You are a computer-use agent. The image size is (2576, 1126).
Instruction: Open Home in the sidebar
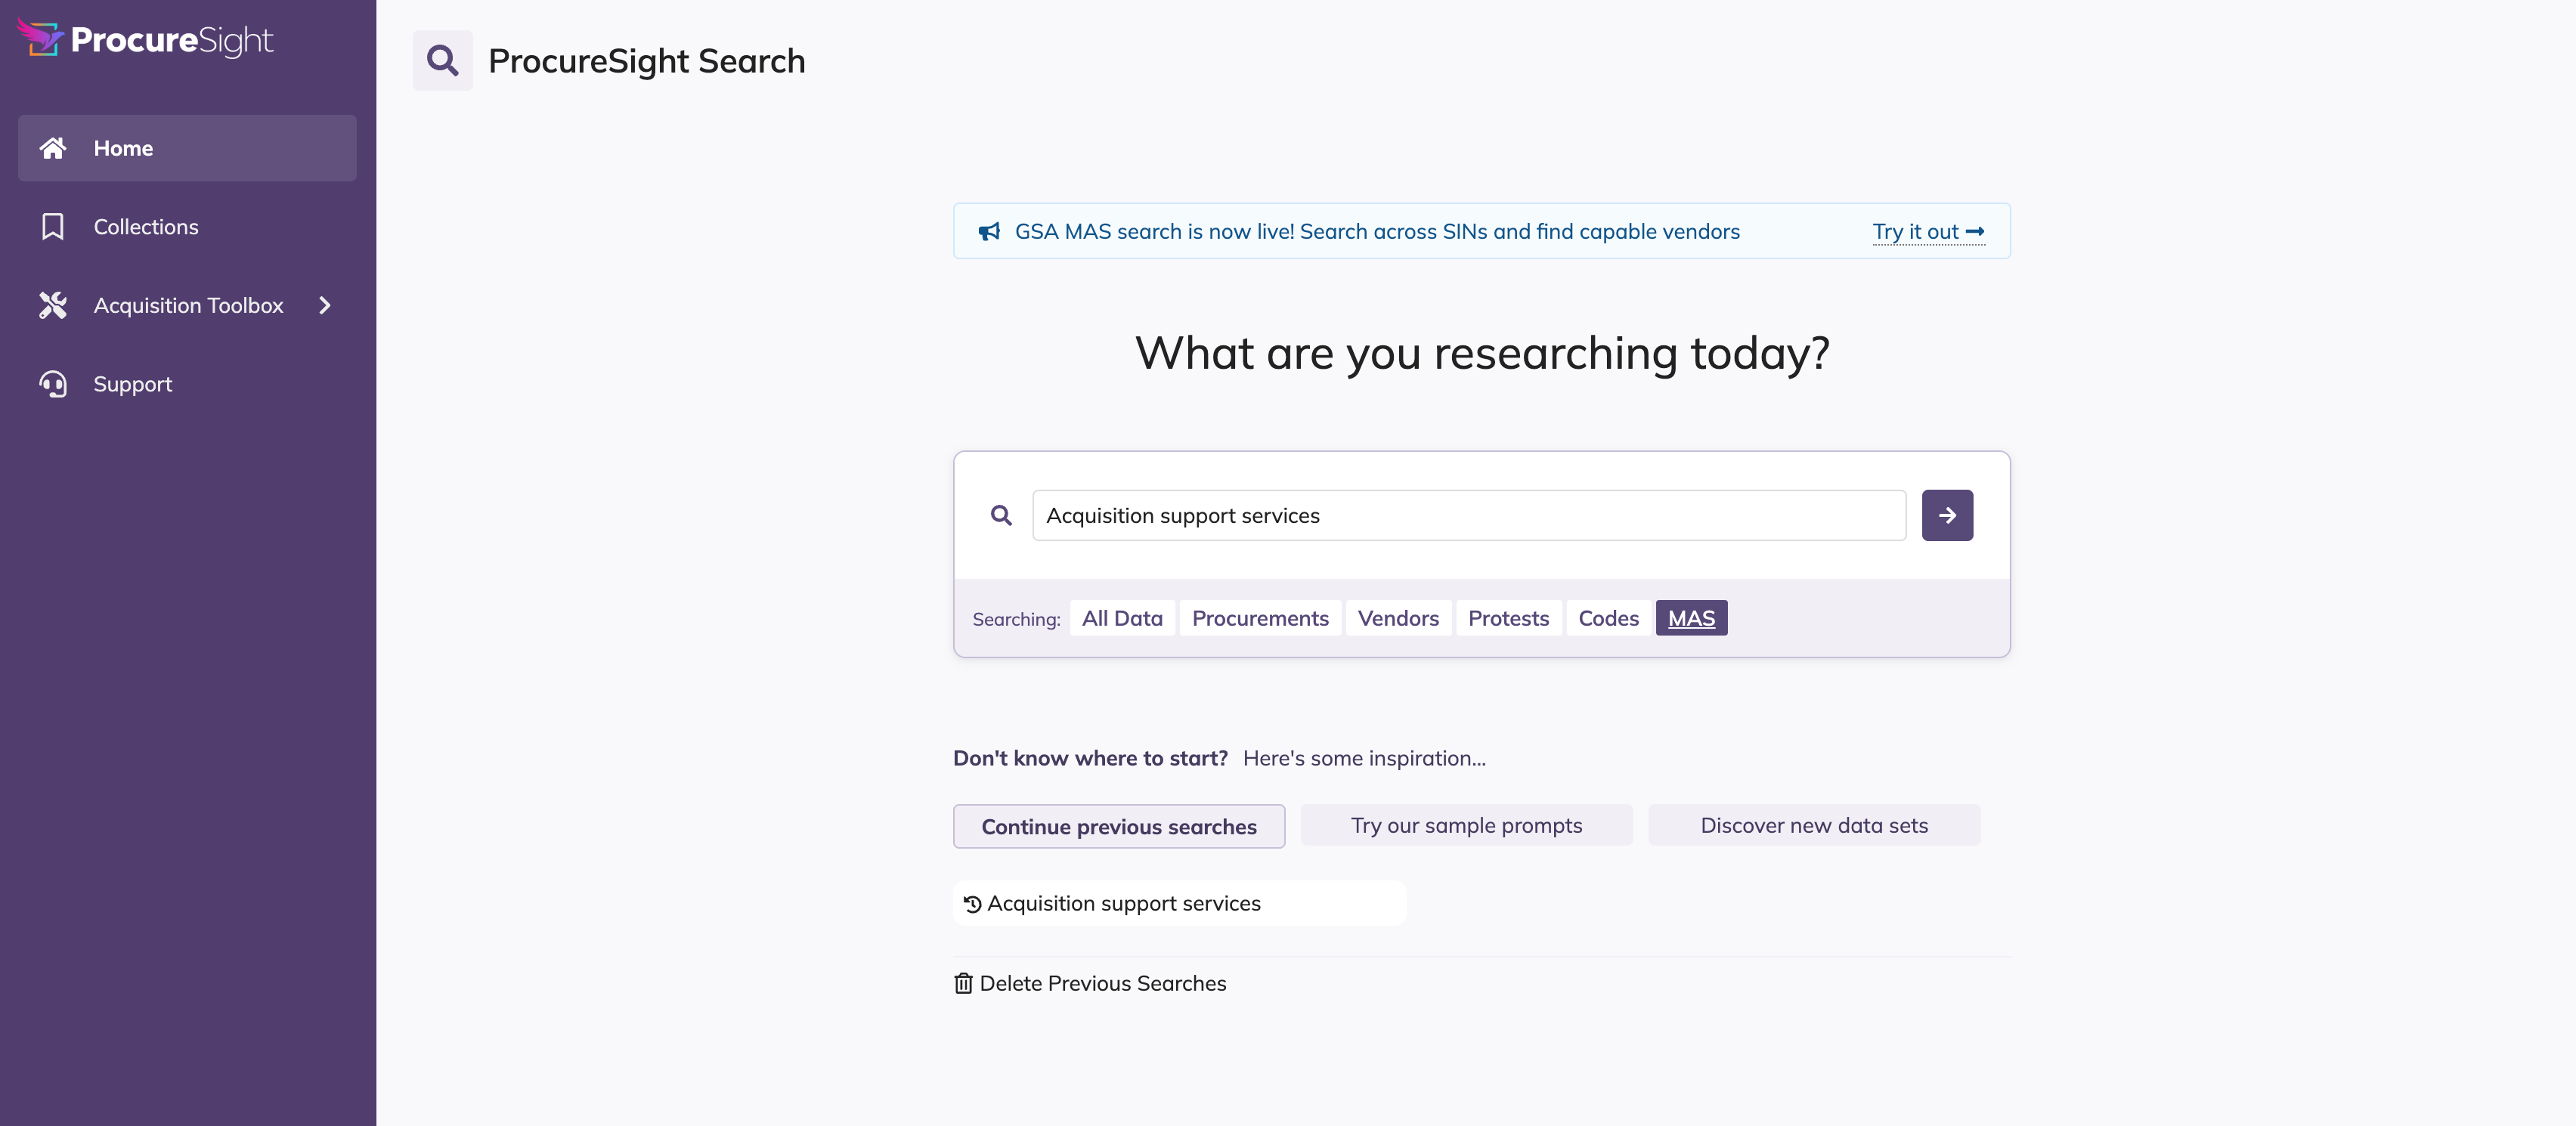pos(187,148)
